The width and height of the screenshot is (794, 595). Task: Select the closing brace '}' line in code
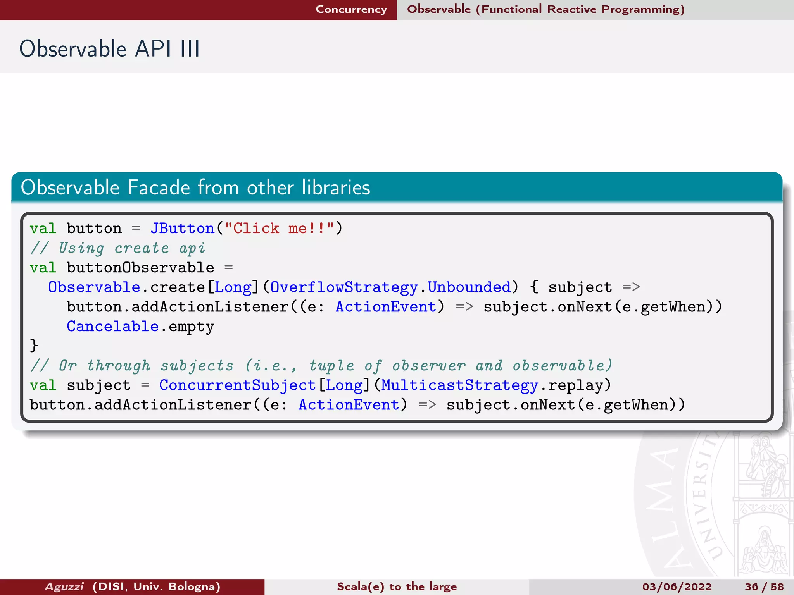(34, 346)
